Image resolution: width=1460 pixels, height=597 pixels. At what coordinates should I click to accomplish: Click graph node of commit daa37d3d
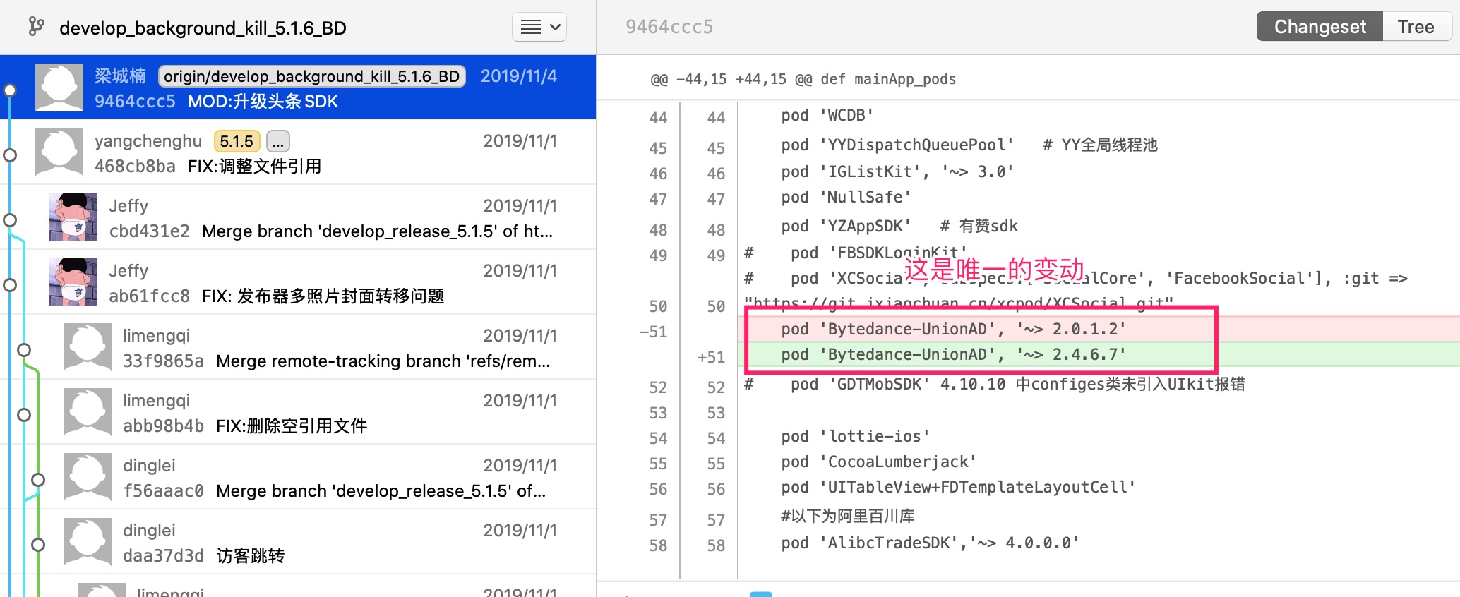(x=38, y=545)
